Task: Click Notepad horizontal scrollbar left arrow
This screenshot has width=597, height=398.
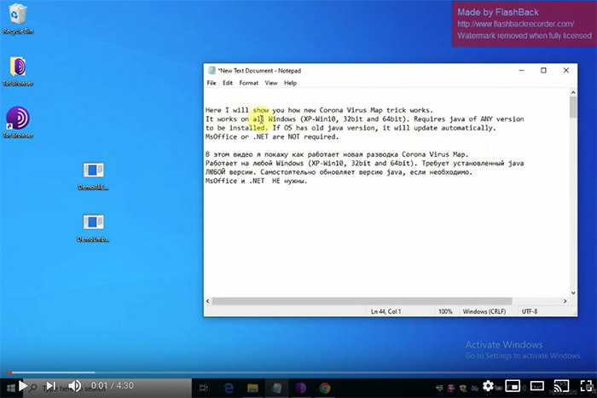Action: click(x=208, y=301)
